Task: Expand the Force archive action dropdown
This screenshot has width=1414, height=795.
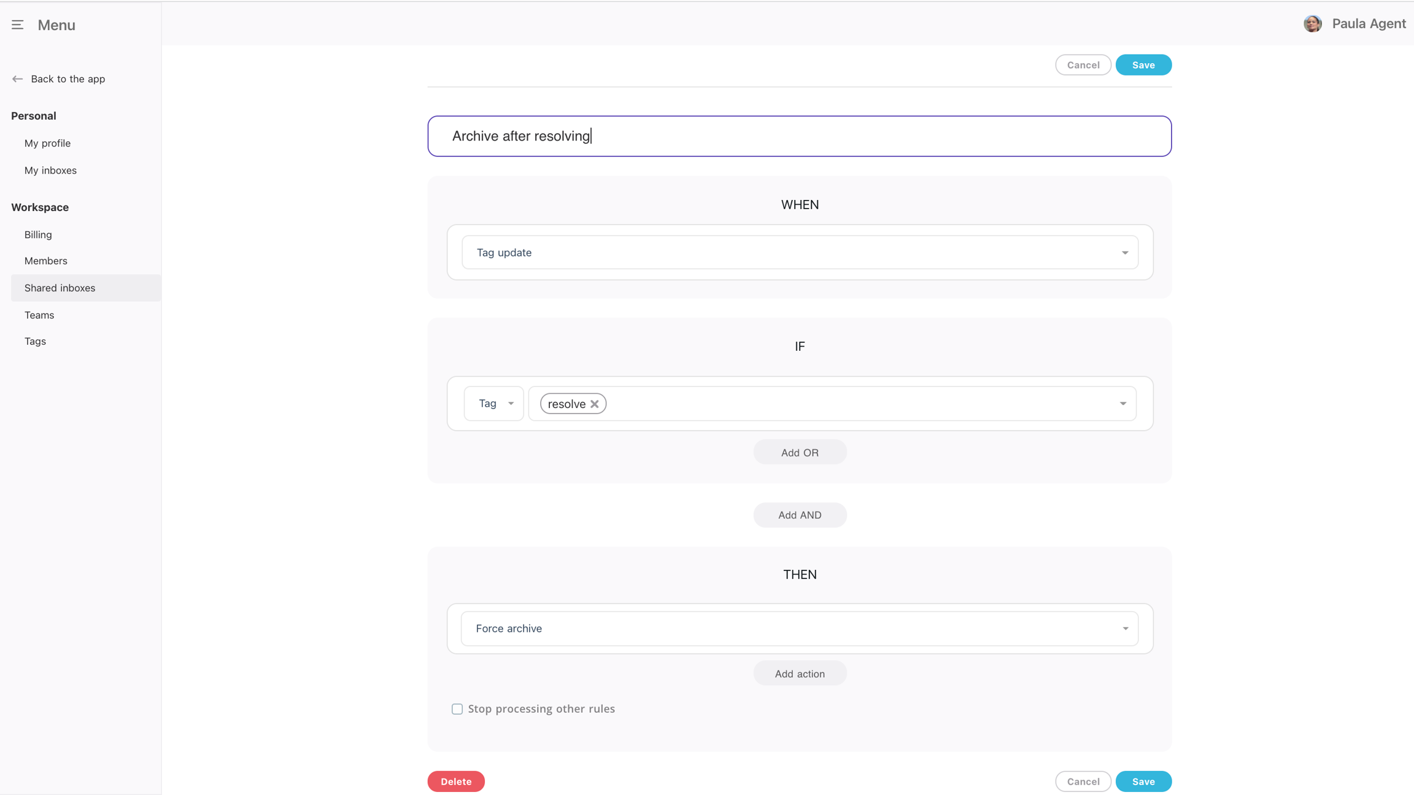Action: tap(1124, 629)
